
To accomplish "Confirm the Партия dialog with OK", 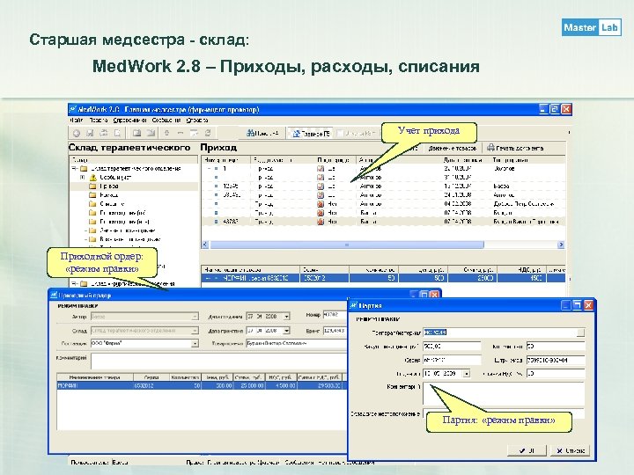I will coord(527,450).
